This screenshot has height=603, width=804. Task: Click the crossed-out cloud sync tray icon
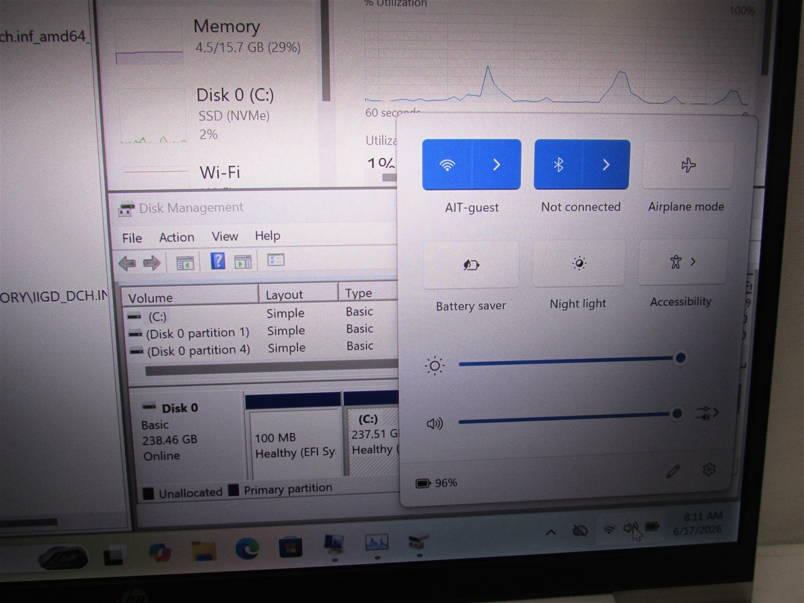pyautogui.click(x=580, y=530)
